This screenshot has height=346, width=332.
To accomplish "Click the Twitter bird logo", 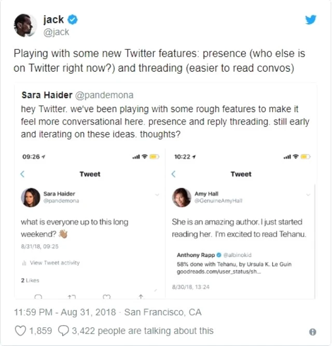I will click(310, 20).
